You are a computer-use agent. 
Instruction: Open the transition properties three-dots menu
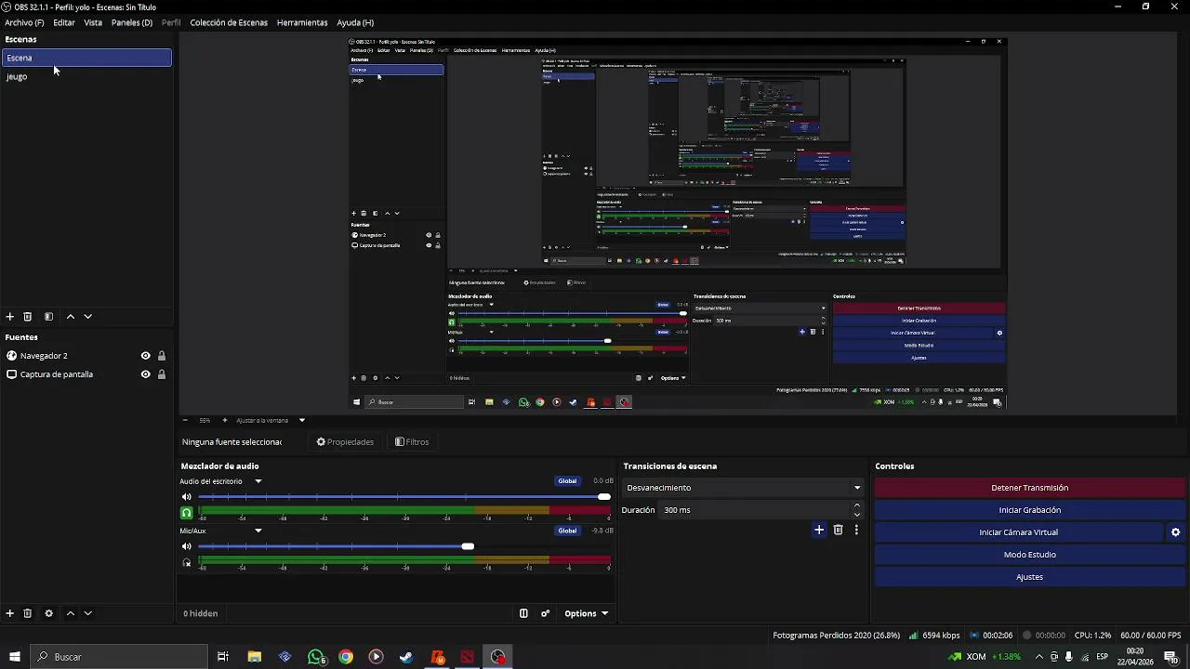(x=856, y=530)
